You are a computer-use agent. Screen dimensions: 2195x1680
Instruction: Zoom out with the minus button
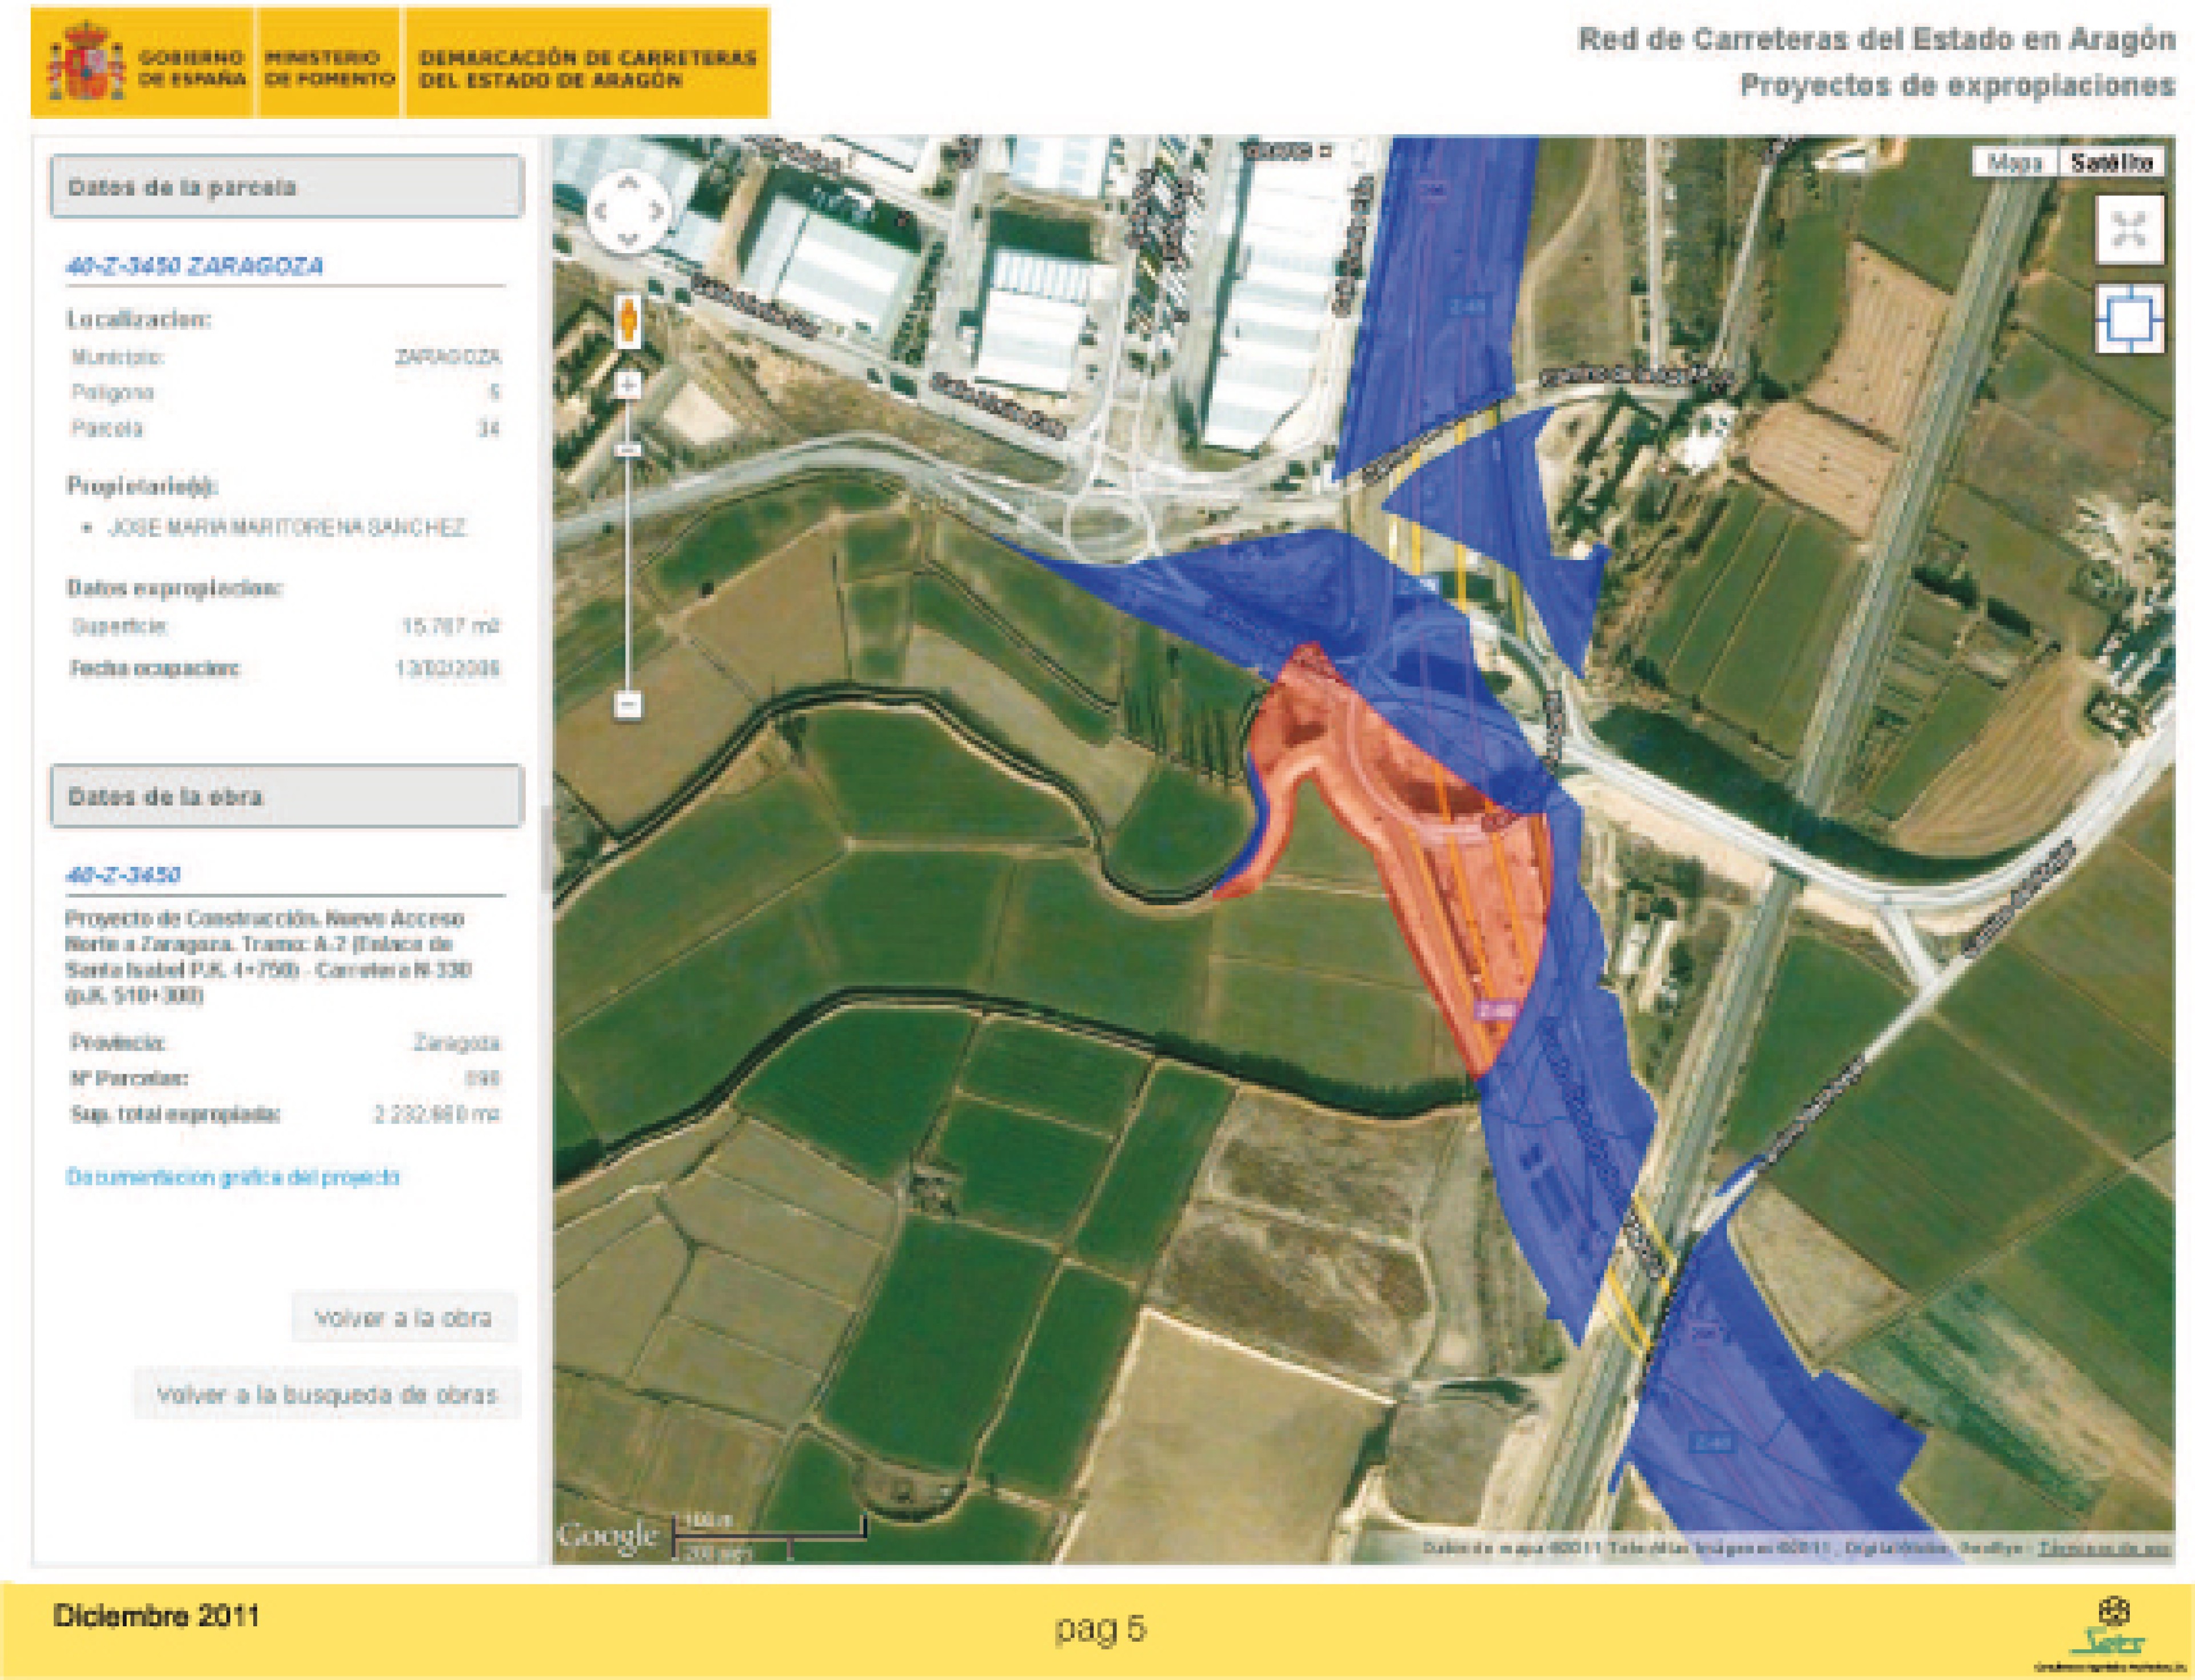pos(627,704)
